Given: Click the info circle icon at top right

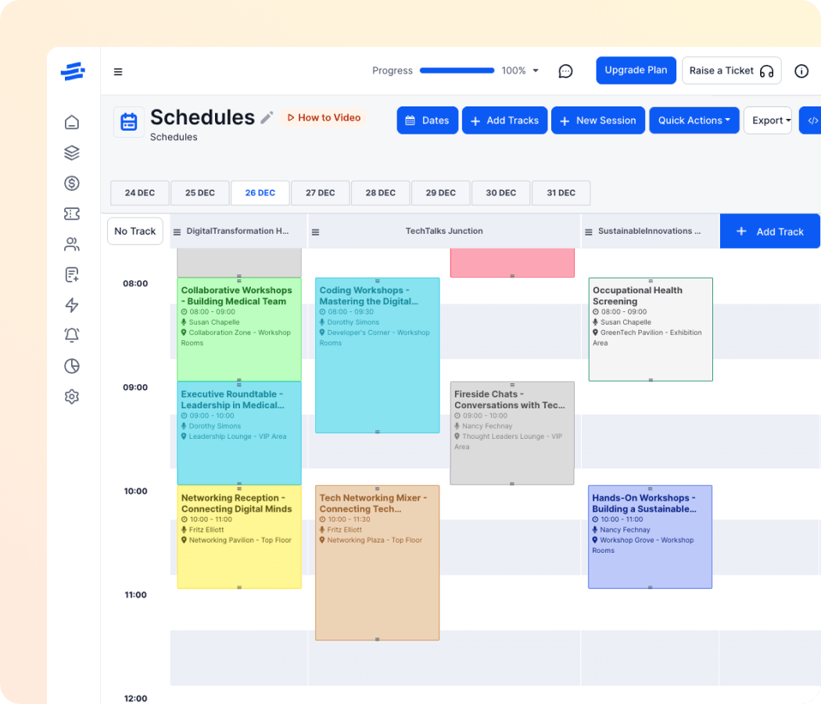Looking at the screenshot, I should tap(801, 70).
